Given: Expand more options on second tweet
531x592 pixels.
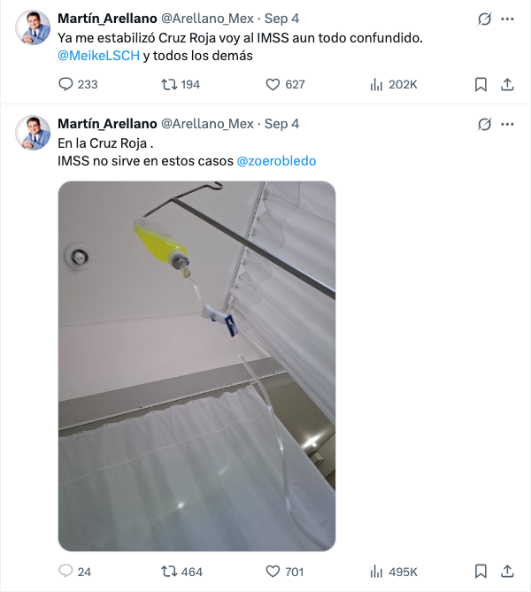Looking at the screenshot, I should point(507,124).
